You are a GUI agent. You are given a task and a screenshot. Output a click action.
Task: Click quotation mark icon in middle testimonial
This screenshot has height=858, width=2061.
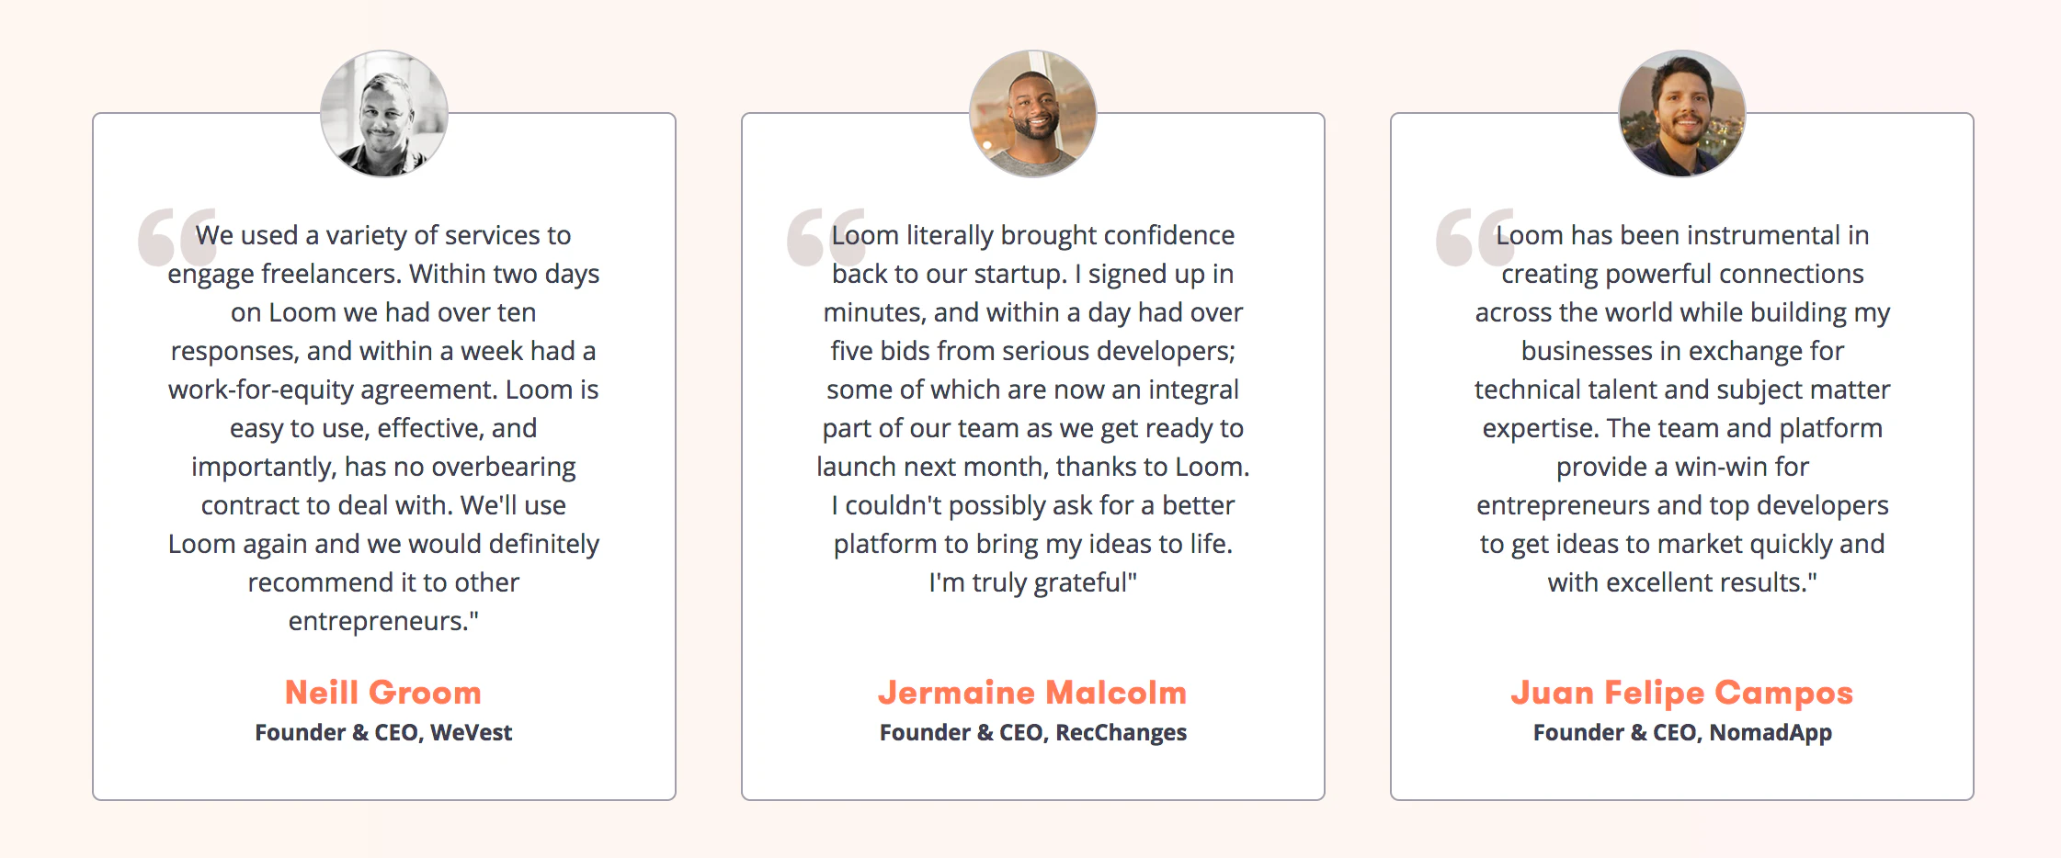[826, 237]
